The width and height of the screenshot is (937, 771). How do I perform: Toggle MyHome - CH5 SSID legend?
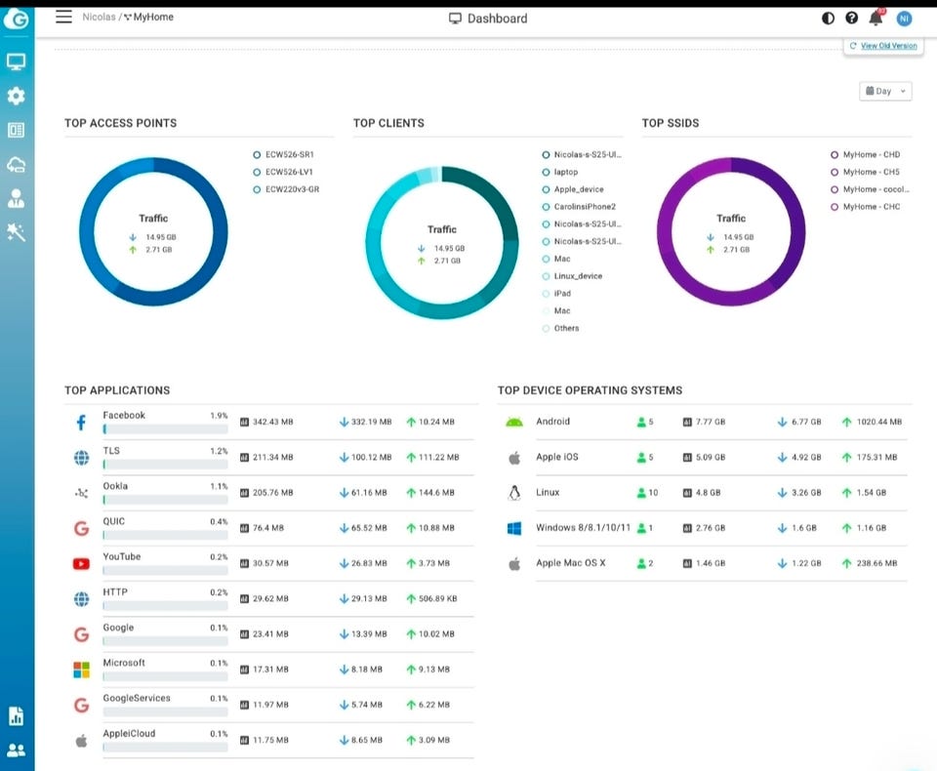[x=866, y=172]
